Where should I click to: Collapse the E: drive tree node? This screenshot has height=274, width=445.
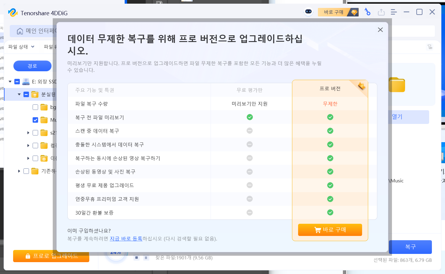pyautogui.click(x=10, y=82)
